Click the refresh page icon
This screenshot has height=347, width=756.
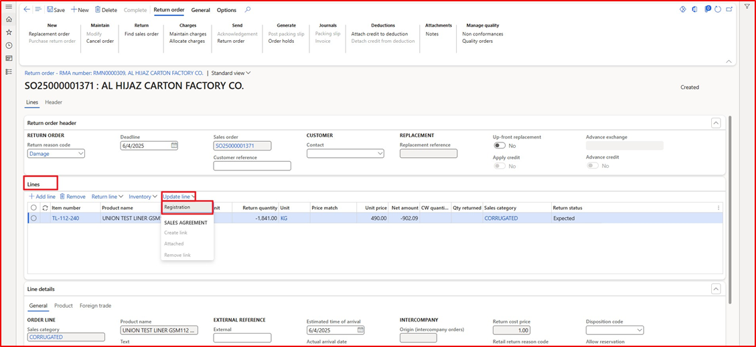pos(717,9)
